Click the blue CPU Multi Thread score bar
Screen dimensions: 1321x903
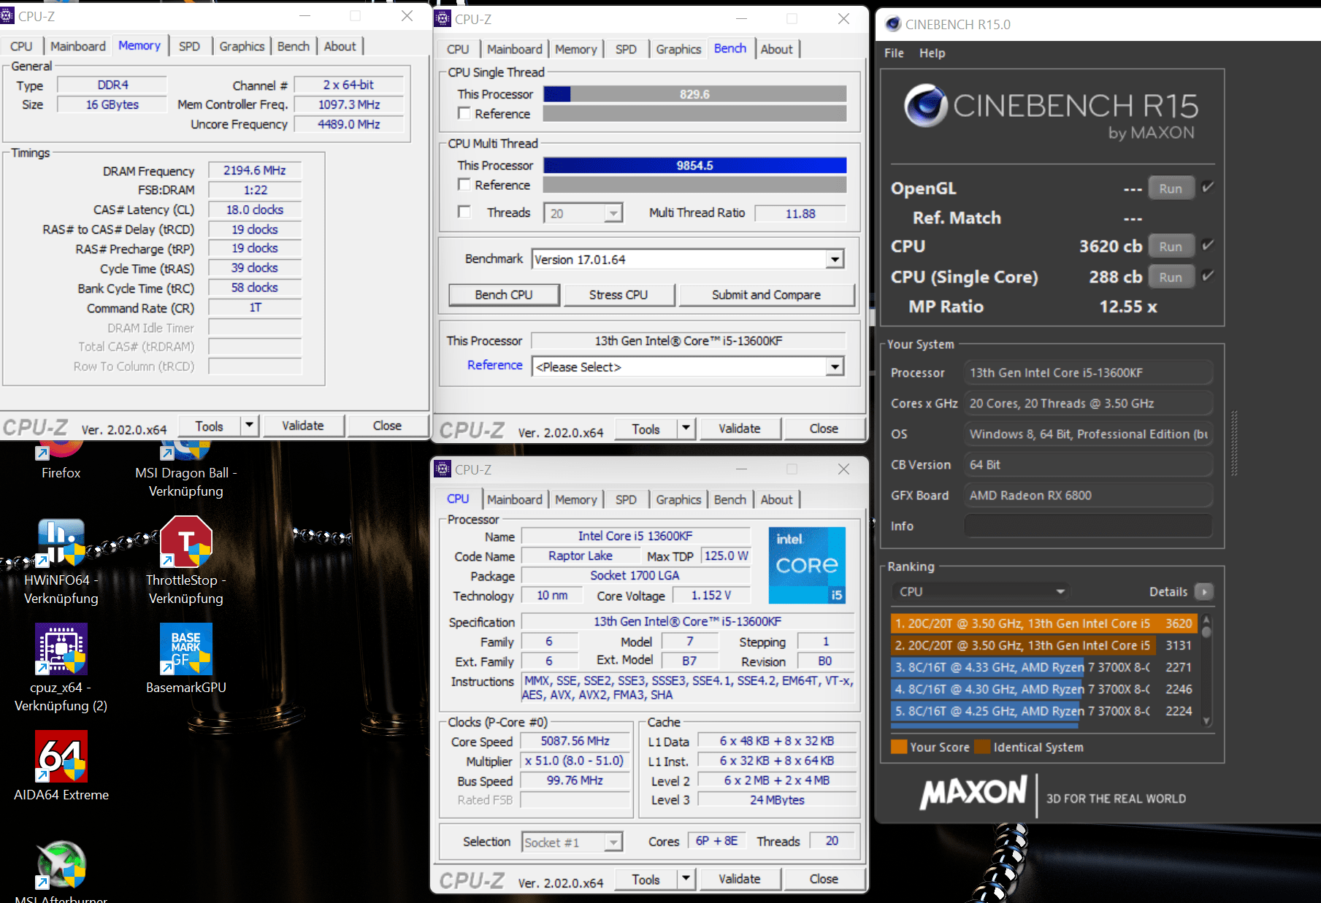pyautogui.click(x=694, y=166)
